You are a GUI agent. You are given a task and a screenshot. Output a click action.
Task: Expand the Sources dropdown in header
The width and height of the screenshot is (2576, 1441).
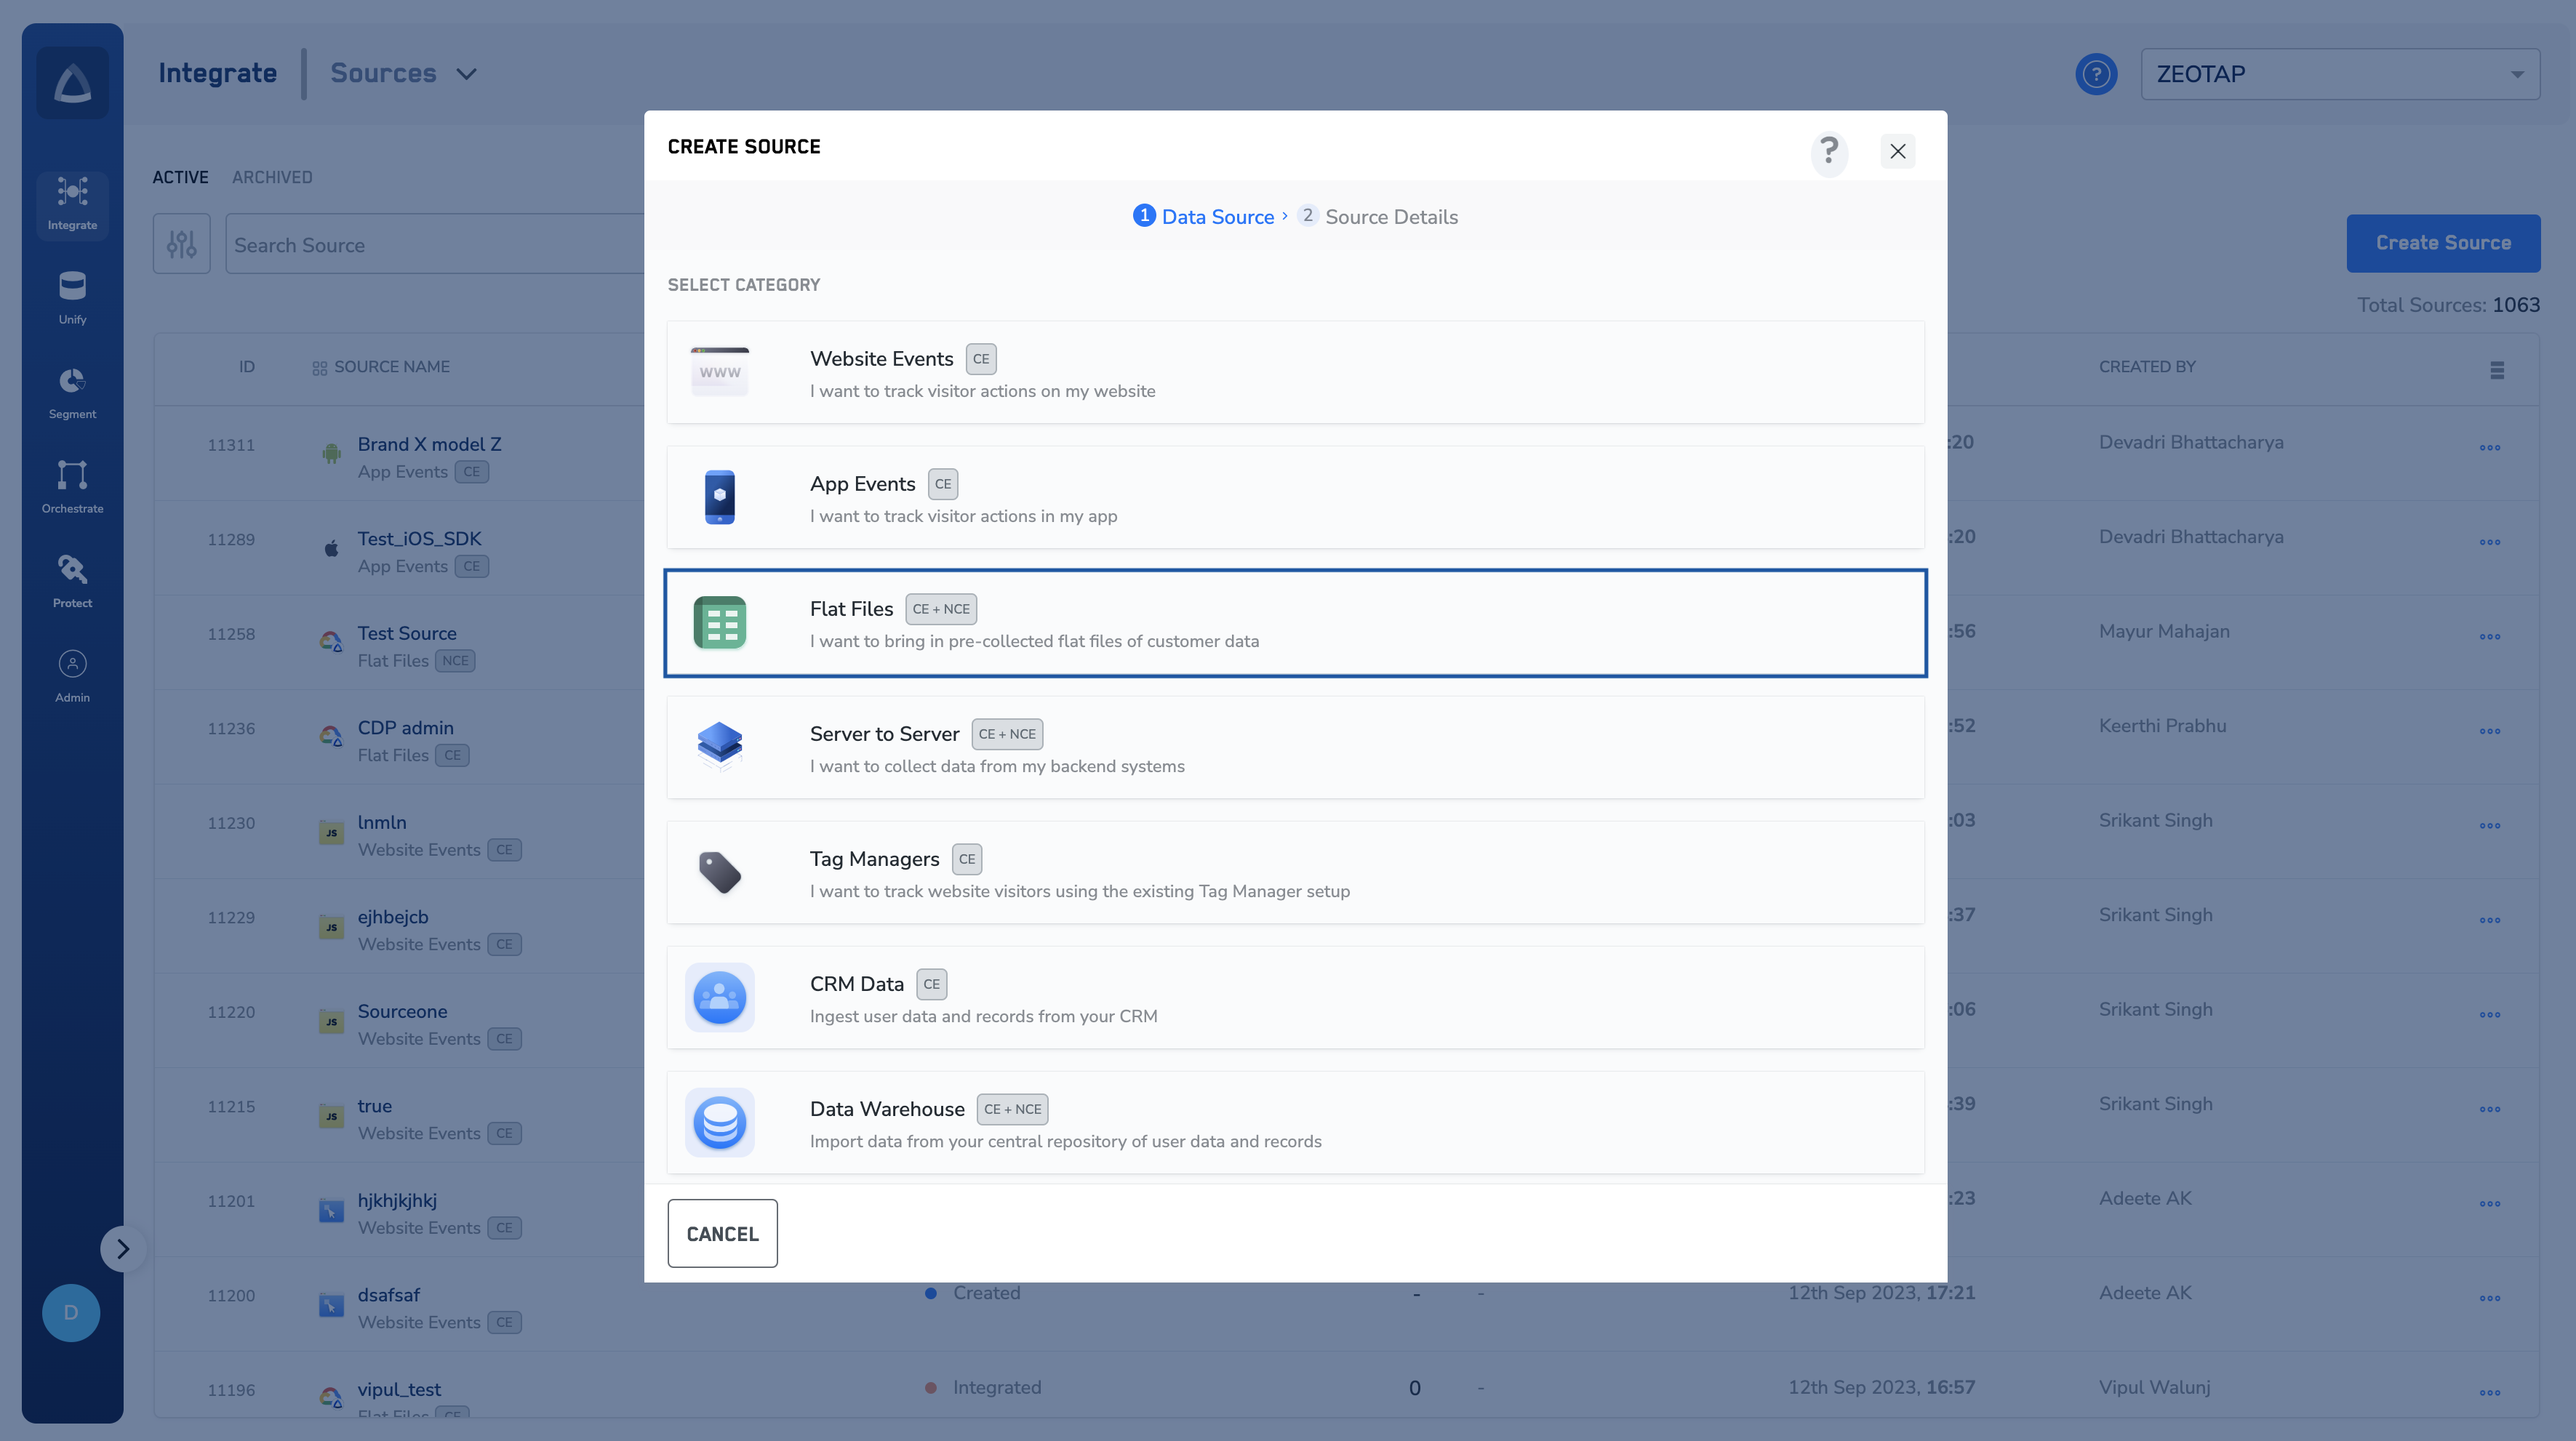click(x=466, y=74)
